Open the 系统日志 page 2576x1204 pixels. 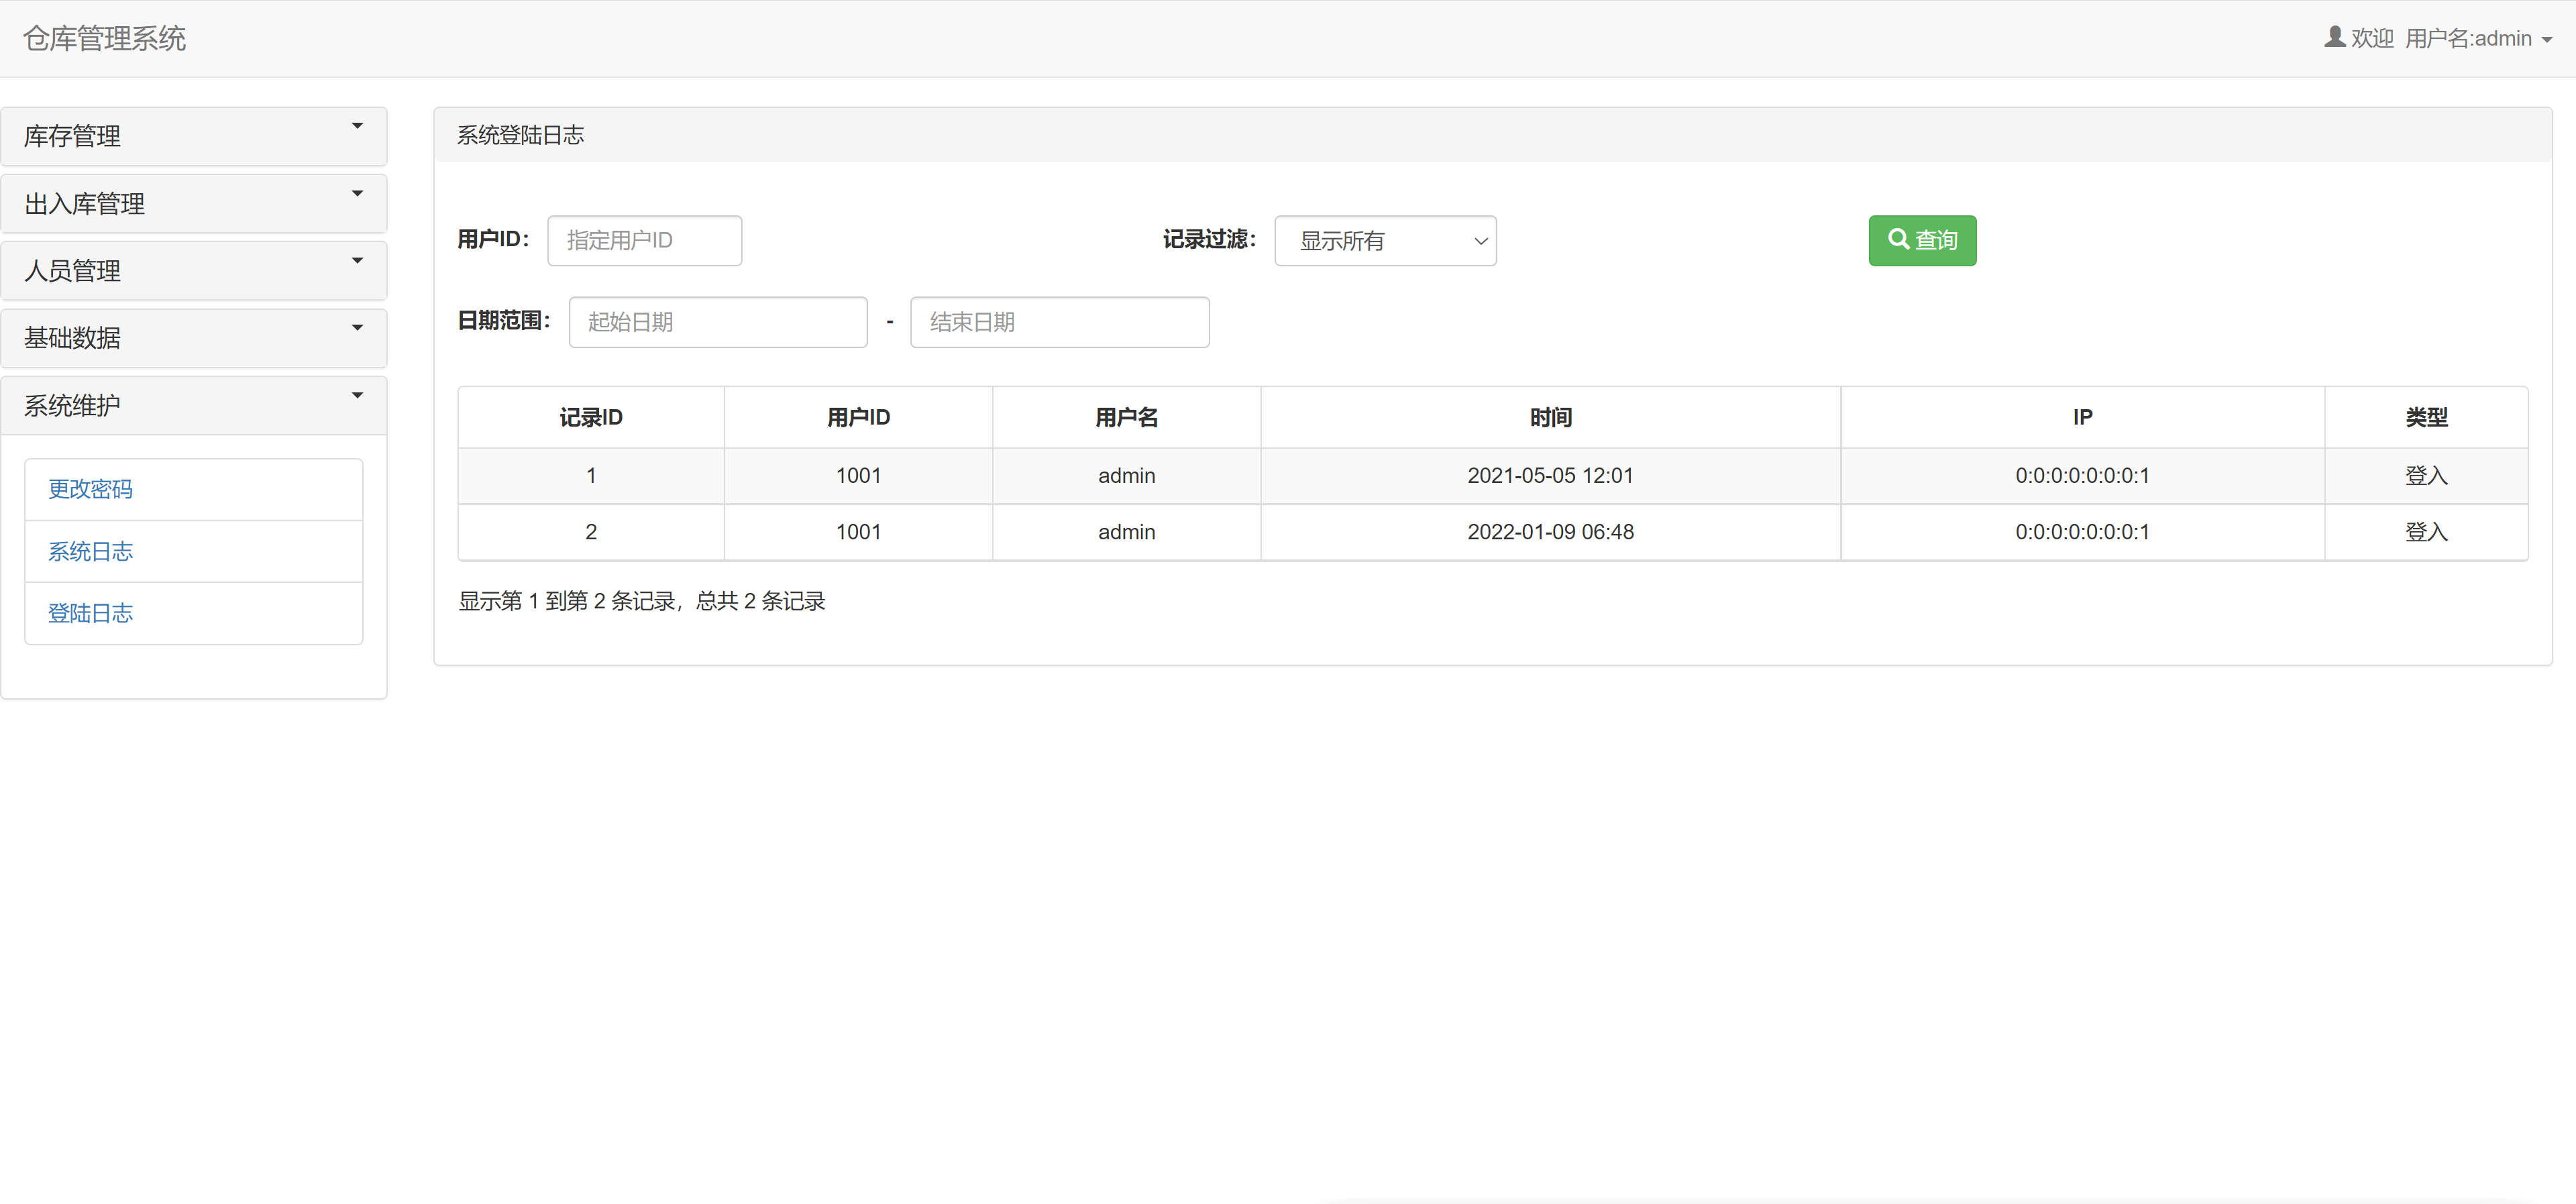coord(90,551)
